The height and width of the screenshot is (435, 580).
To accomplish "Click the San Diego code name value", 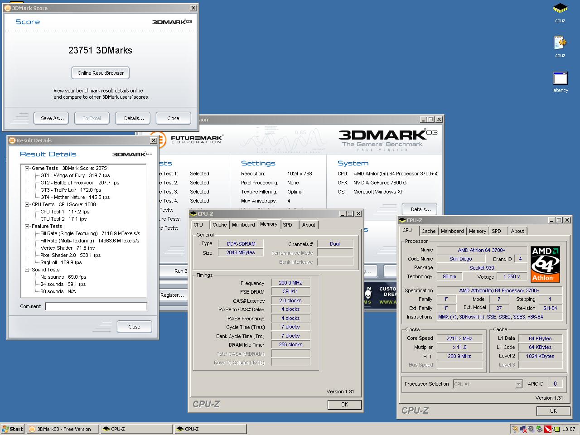I will point(460,259).
